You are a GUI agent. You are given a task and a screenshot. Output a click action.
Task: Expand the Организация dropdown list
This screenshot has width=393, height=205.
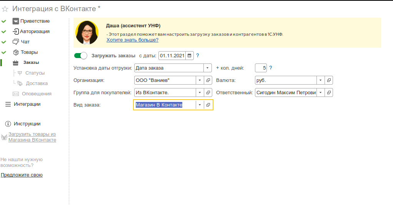coord(200,80)
